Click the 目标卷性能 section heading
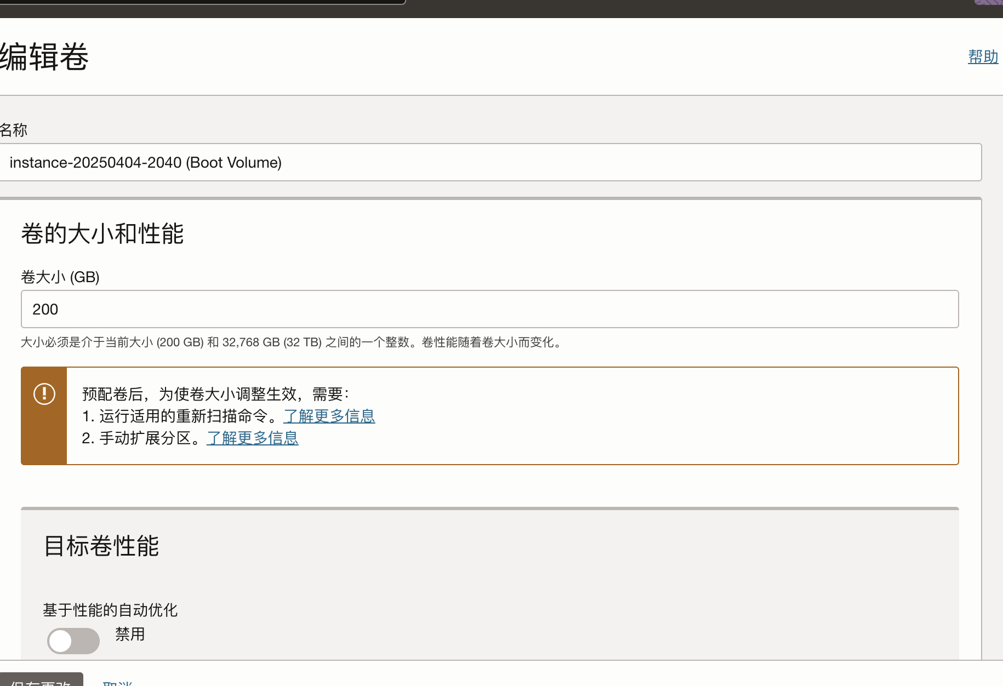This screenshot has height=686, width=1003. (101, 546)
